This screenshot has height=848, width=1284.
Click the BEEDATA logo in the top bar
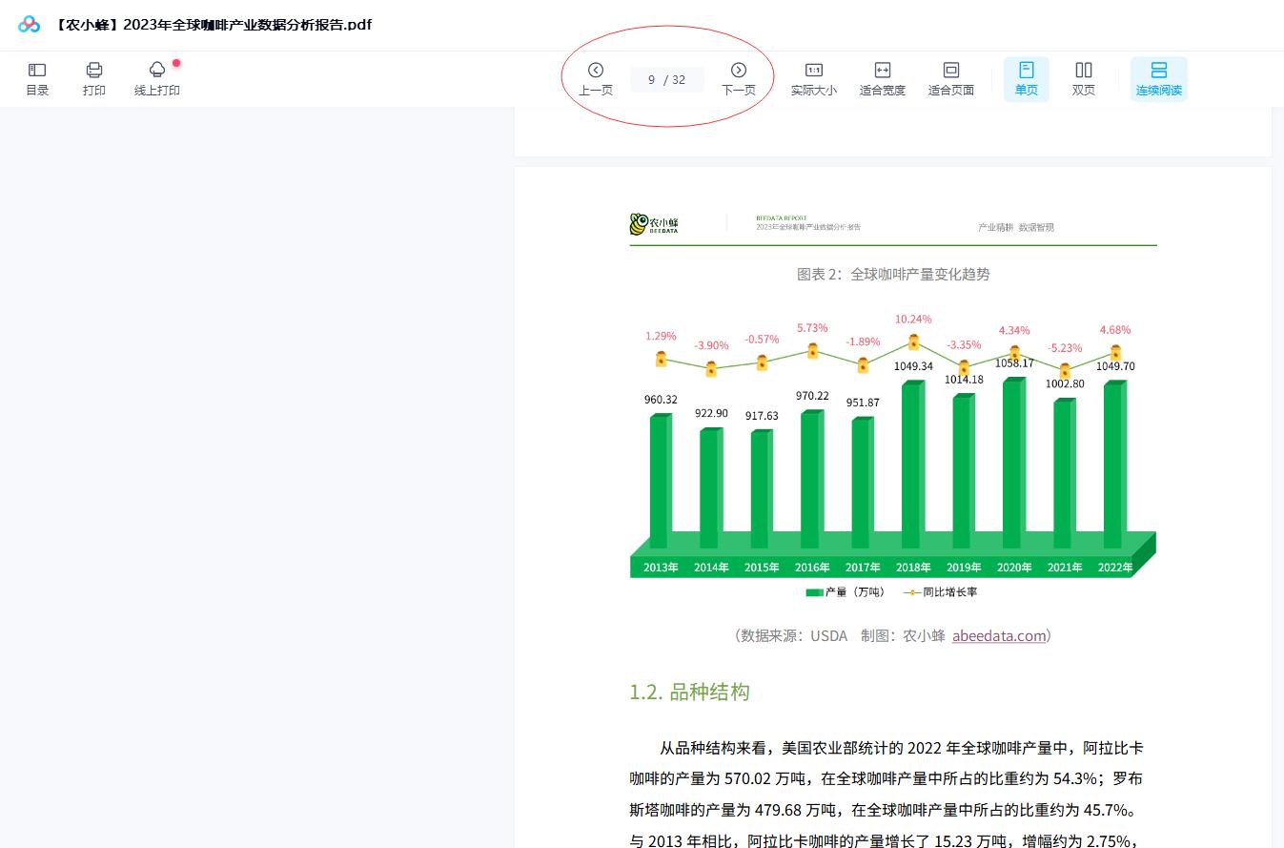[x=28, y=25]
